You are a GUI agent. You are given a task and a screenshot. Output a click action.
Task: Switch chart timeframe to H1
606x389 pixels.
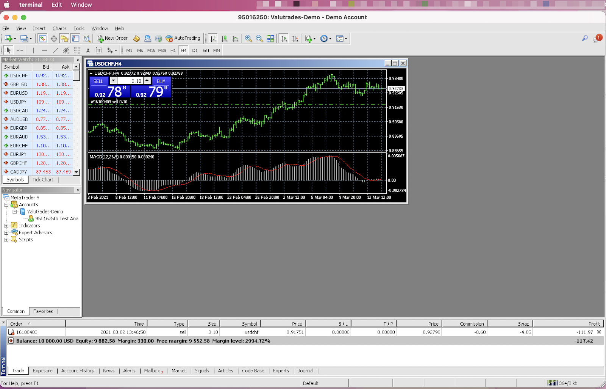[173, 50]
